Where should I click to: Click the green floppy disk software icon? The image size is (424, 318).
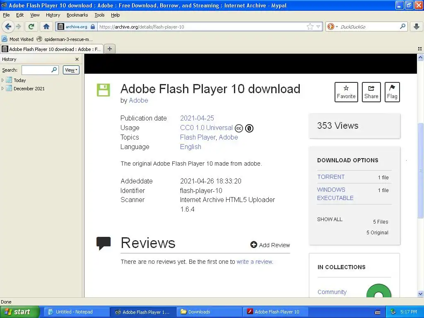103,90
